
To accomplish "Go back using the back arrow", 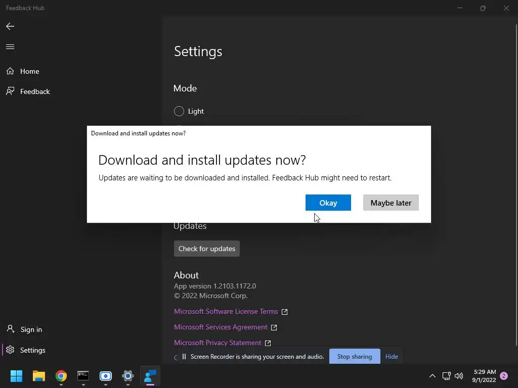I will pos(10,26).
